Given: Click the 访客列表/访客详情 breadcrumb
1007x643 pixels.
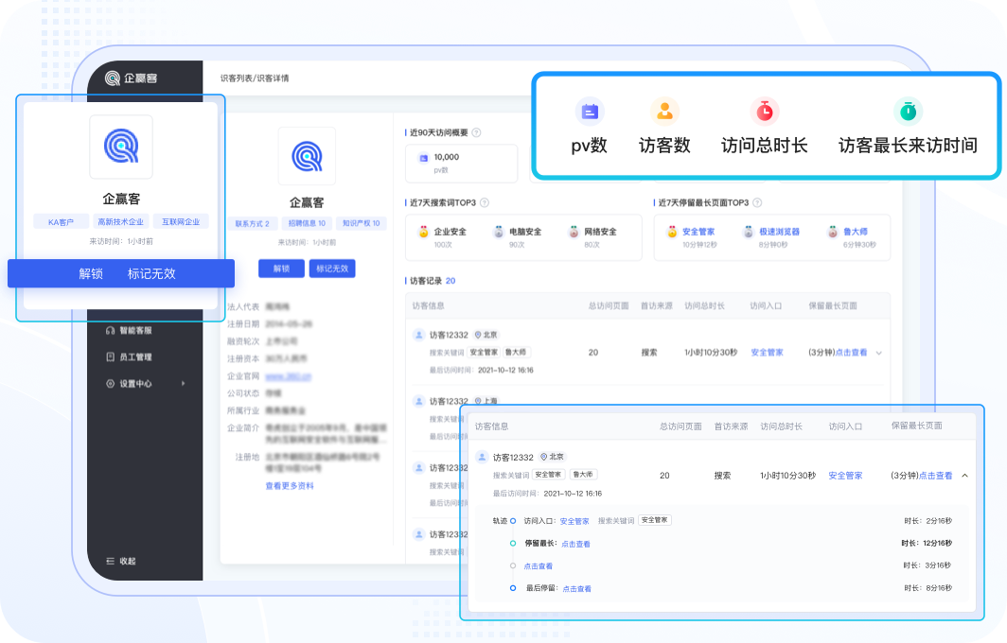Looking at the screenshot, I should click(255, 78).
